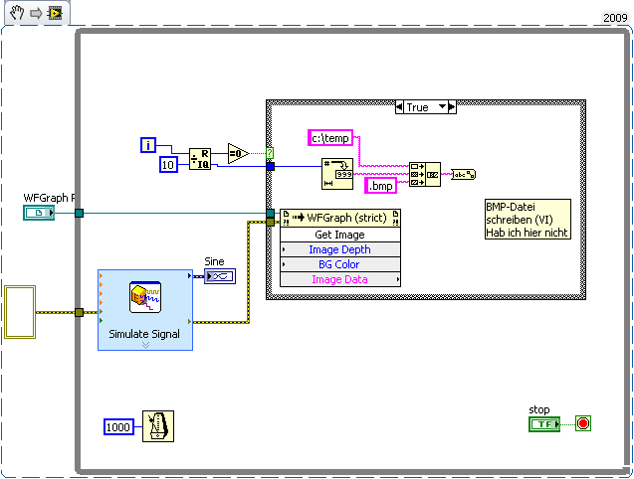Image resolution: width=634 pixels, height=479 pixels.
Task: Click the LabVIEW VI snippet icon
Action: tap(55, 13)
